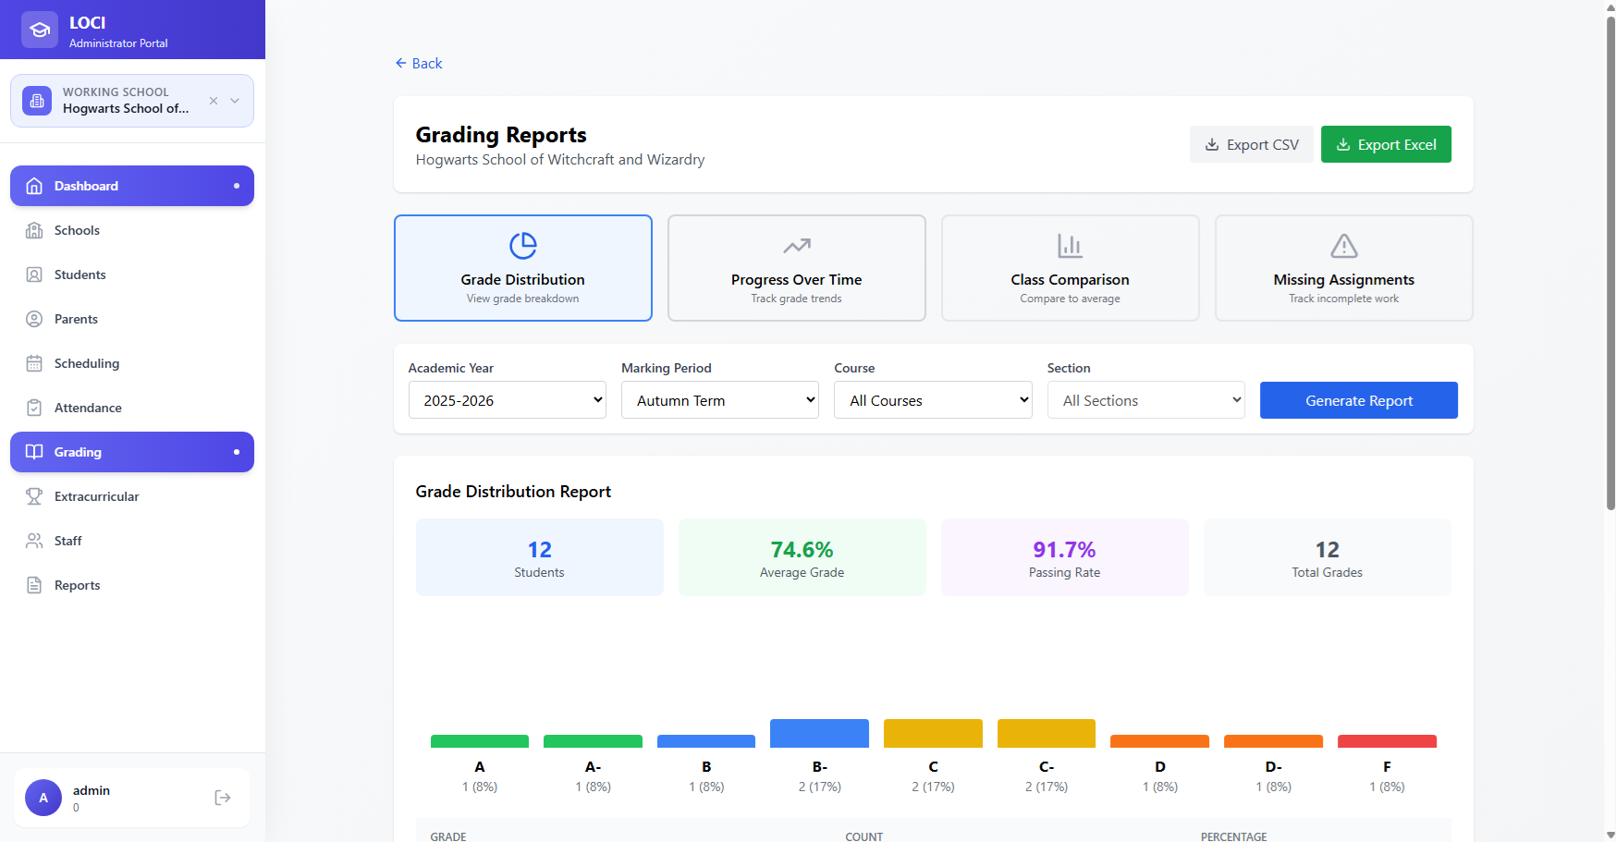Click the Extracurricular trophy icon

pyautogui.click(x=34, y=496)
